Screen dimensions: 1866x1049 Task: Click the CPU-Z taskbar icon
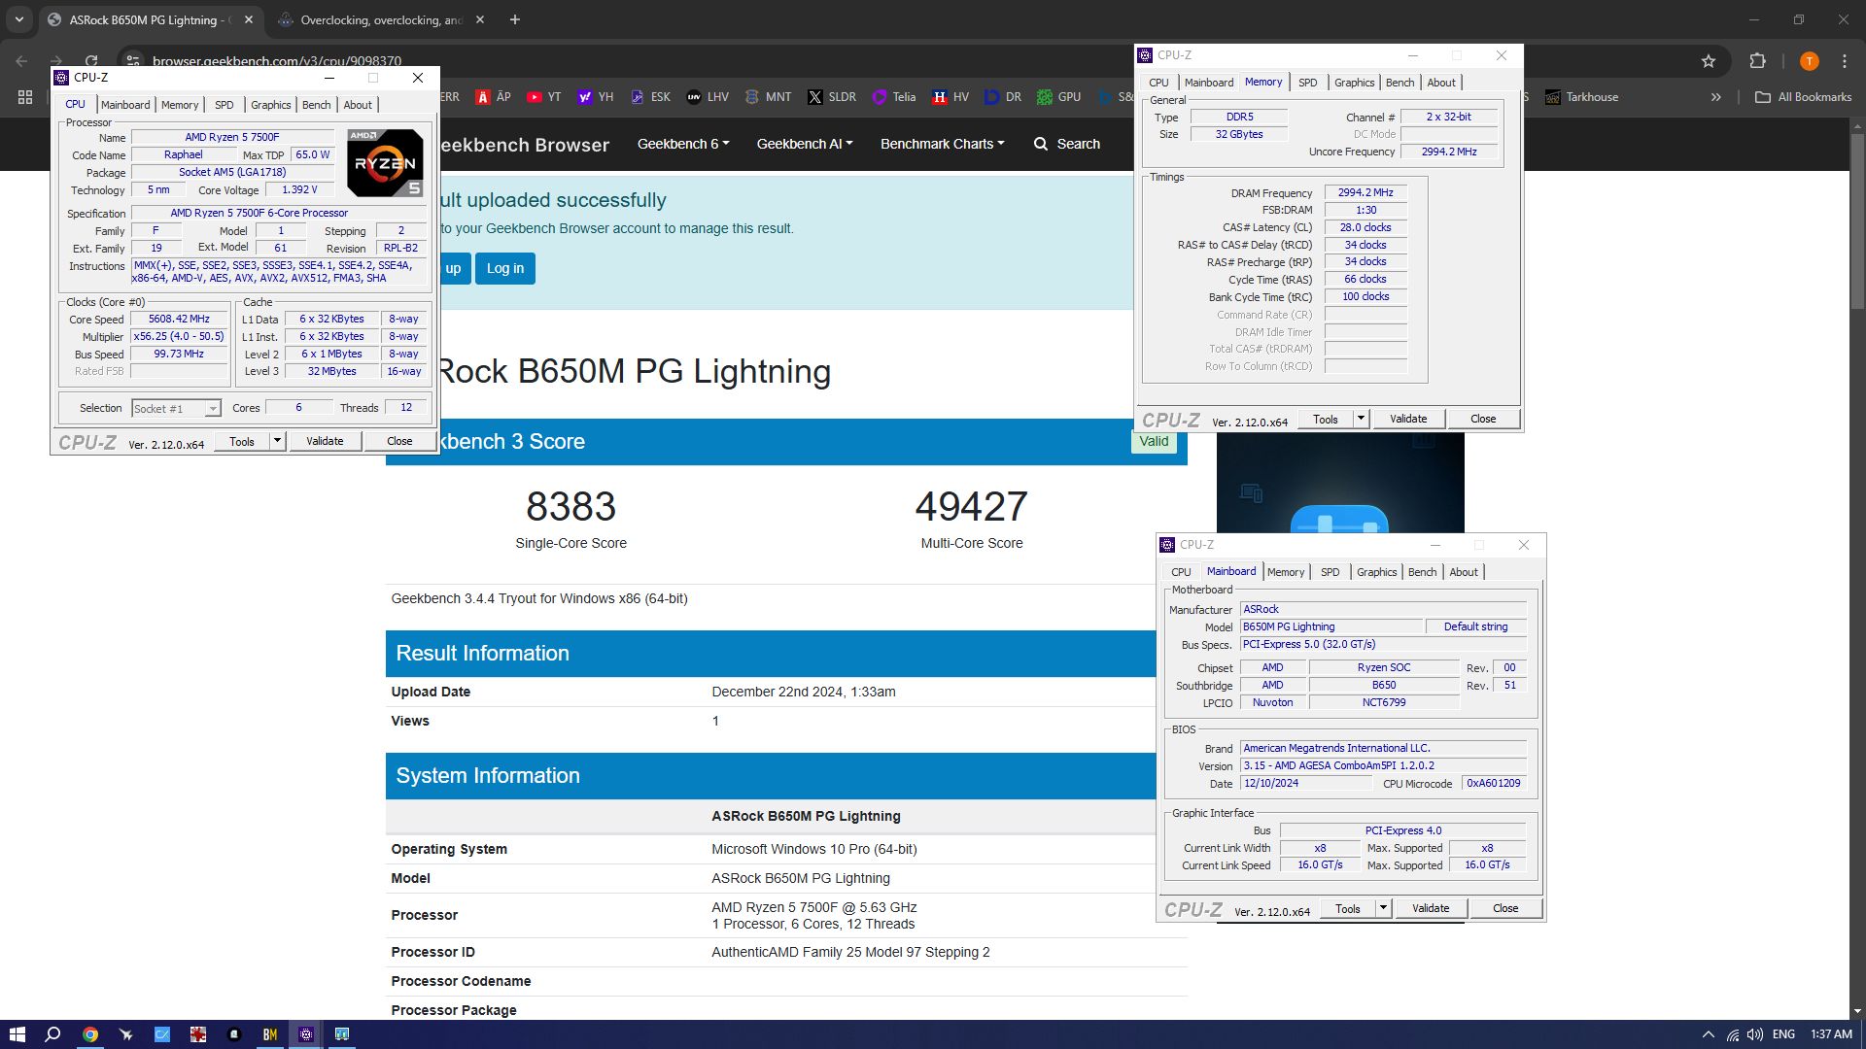tap(305, 1034)
